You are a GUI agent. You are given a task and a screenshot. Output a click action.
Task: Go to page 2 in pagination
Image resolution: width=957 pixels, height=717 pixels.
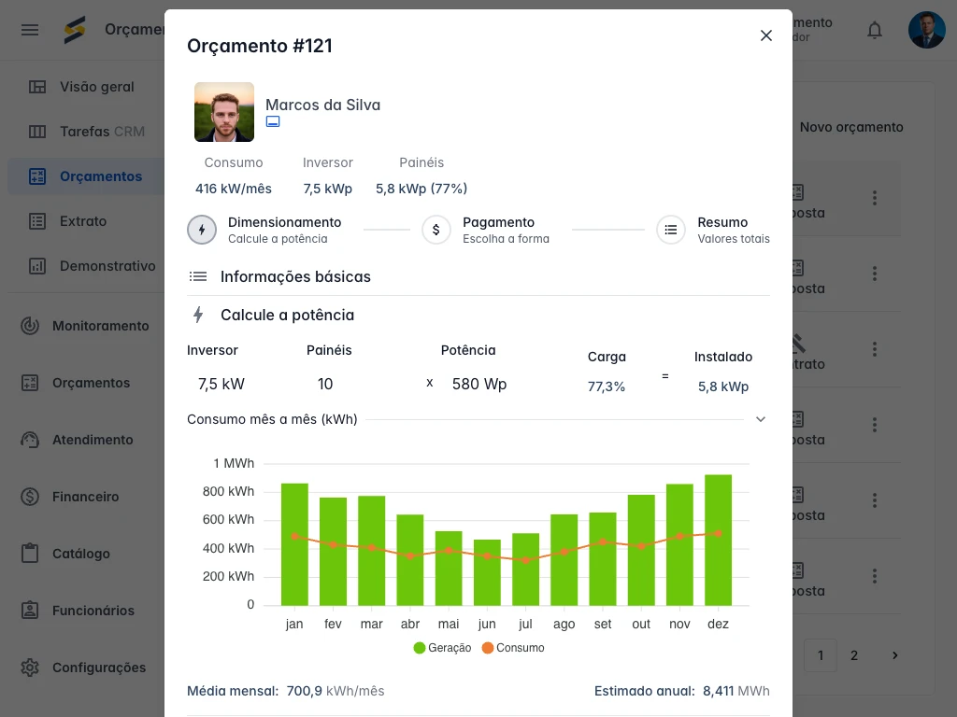[854, 655]
